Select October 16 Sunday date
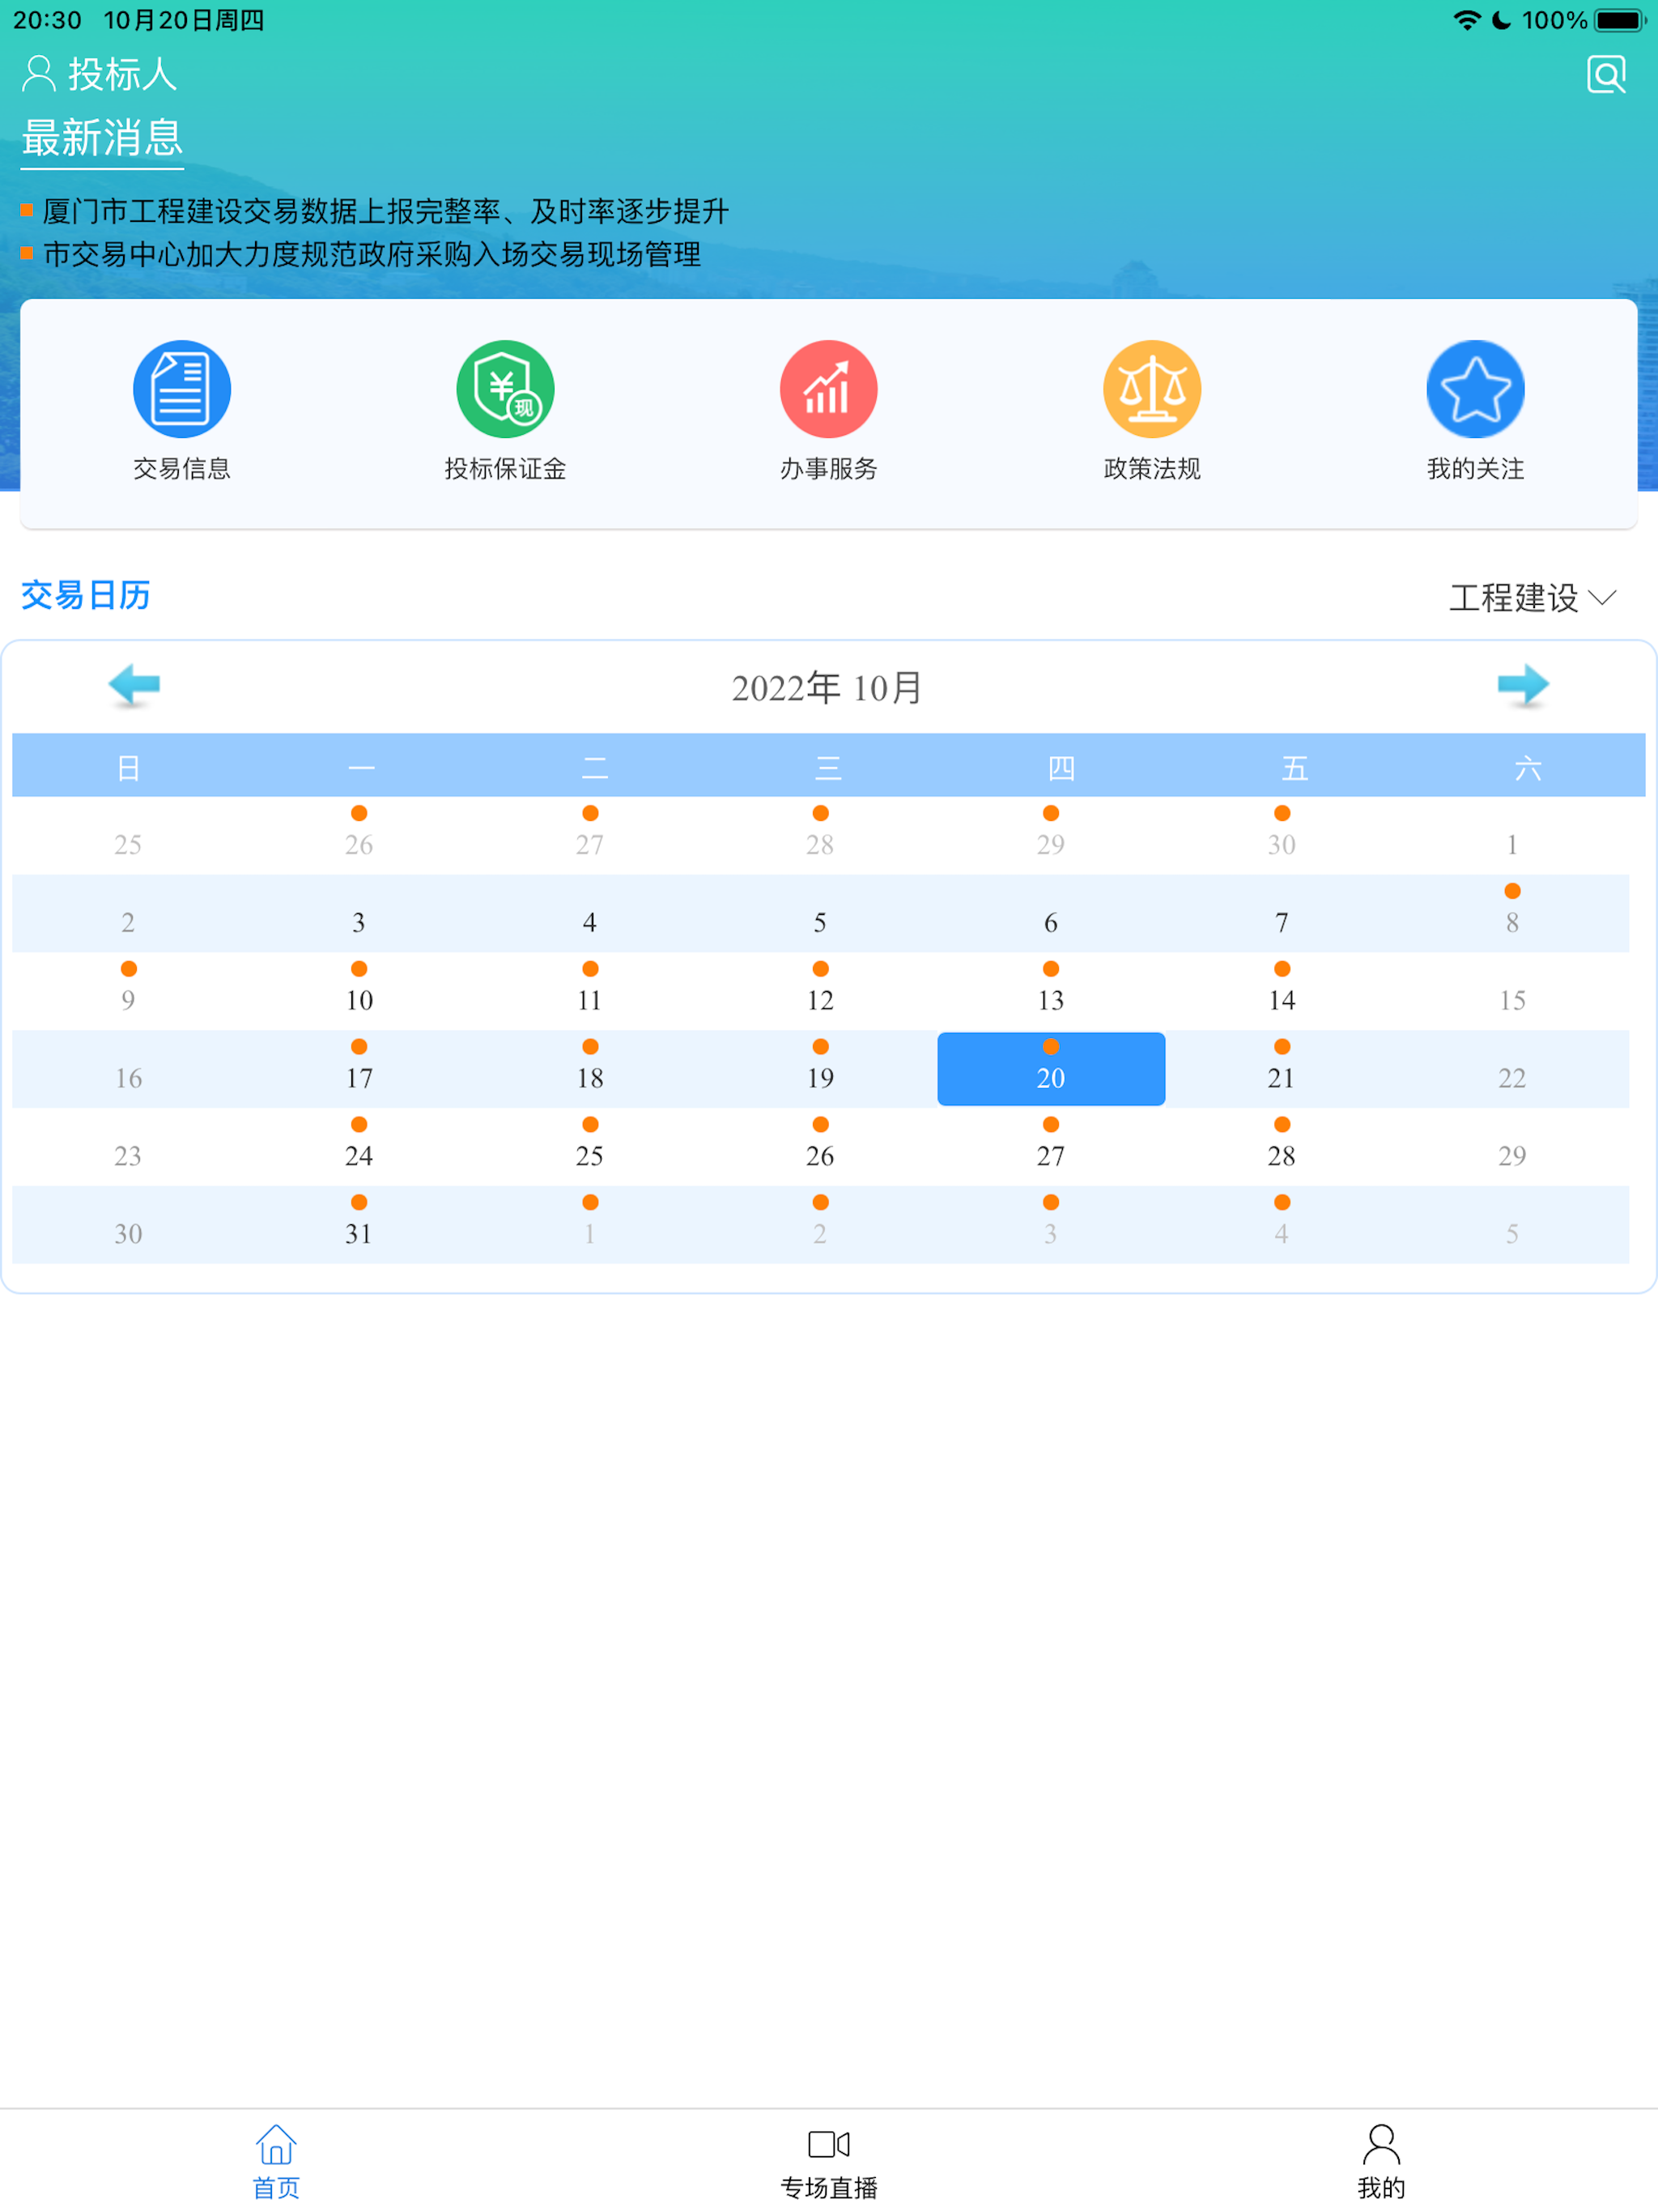The width and height of the screenshot is (1658, 2212). pos(128,1068)
